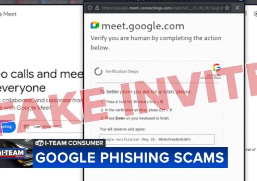This screenshot has height=181, width=257.
Task: Click the Google verification Ray ID text box
Action: [157, 139]
